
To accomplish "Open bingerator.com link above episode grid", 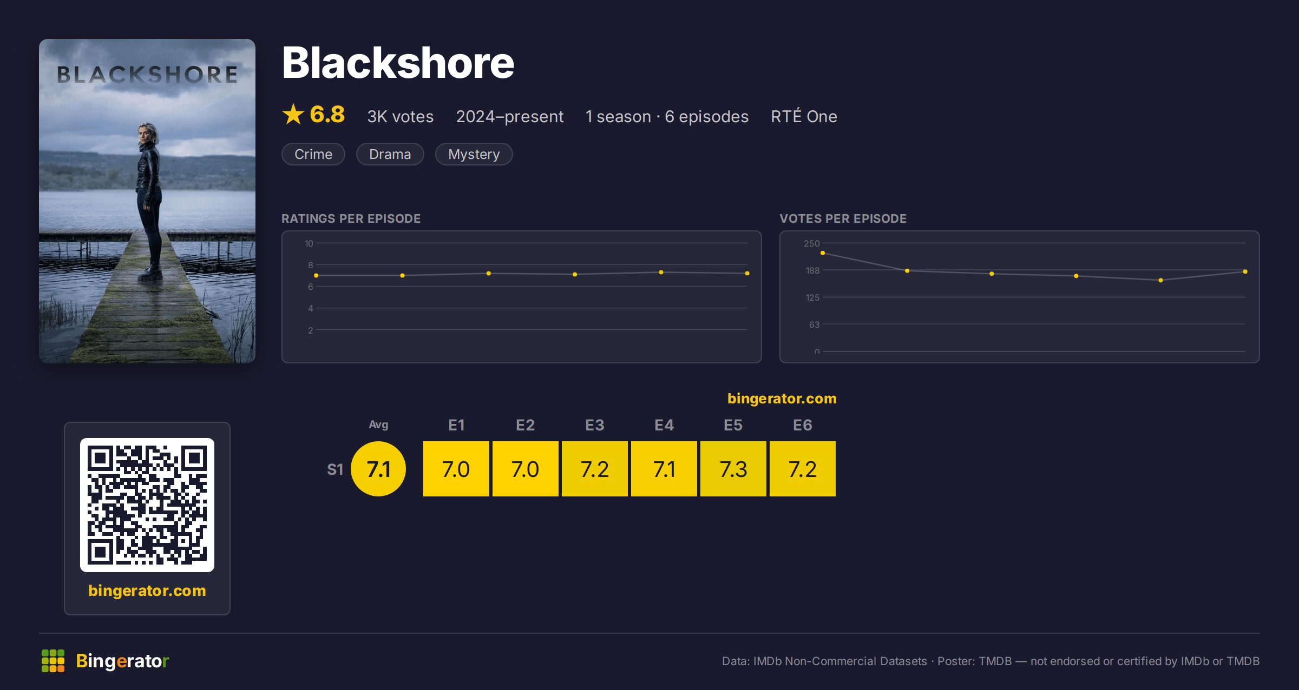I will click(782, 399).
